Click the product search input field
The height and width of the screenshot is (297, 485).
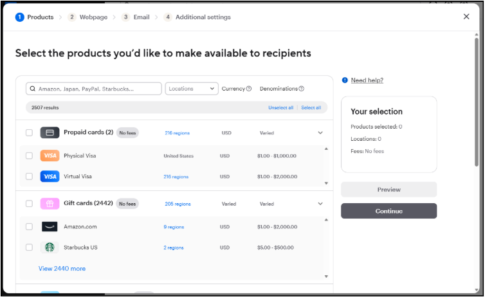pyautogui.click(x=94, y=89)
